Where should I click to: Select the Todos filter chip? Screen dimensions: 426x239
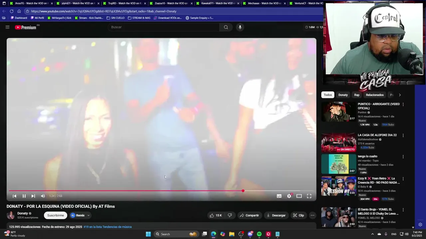click(328, 95)
